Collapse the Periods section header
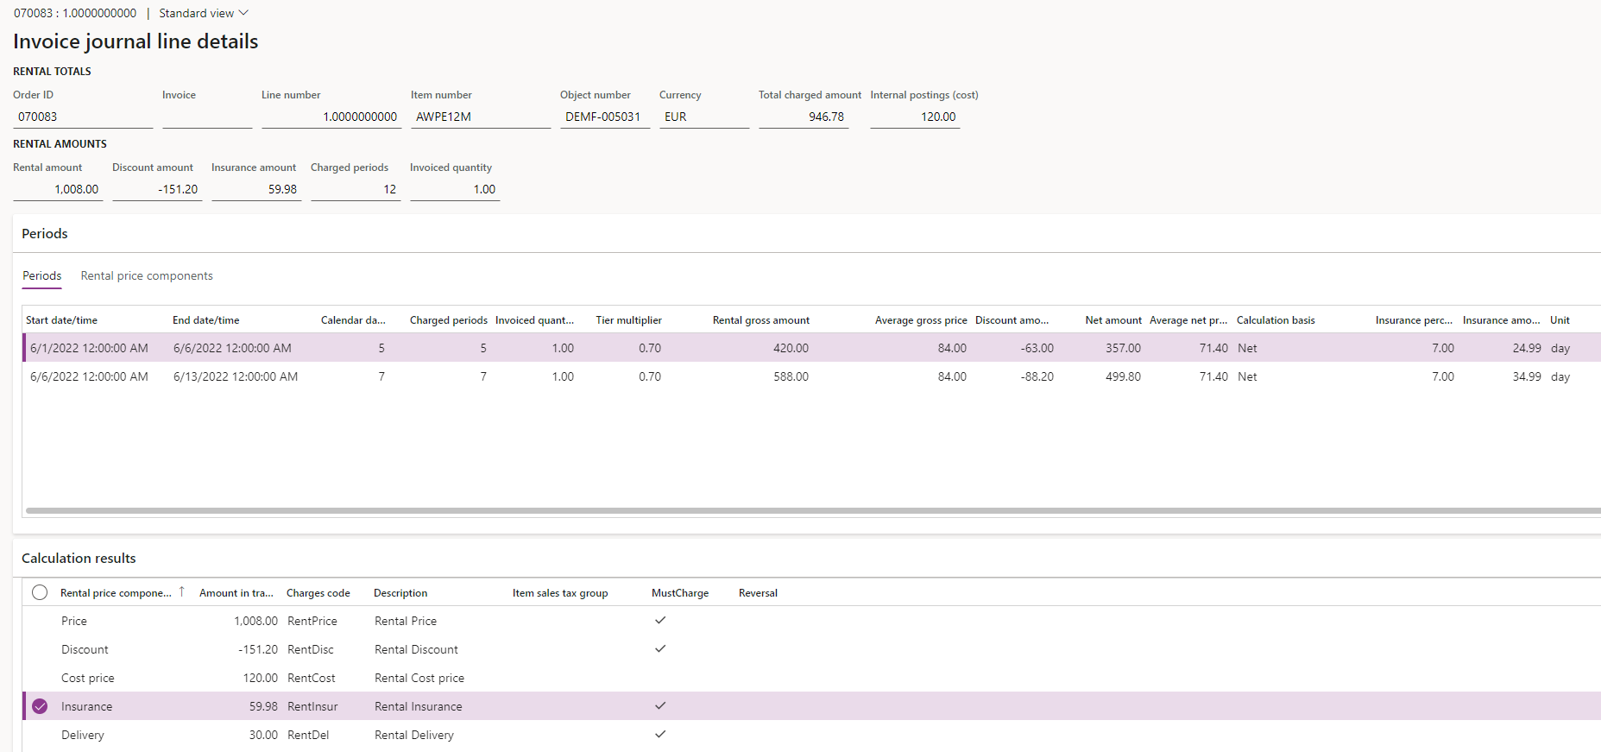Image resolution: width=1601 pixels, height=752 pixels. [x=45, y=233]
